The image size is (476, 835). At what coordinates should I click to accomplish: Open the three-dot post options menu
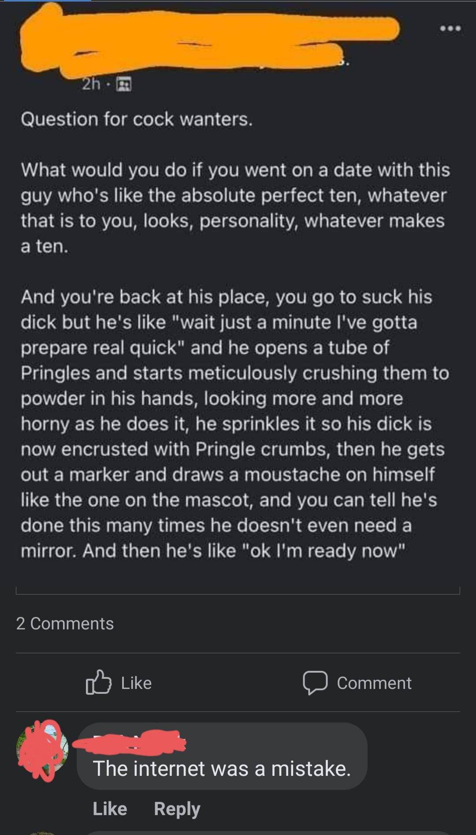tap(450, 29)
